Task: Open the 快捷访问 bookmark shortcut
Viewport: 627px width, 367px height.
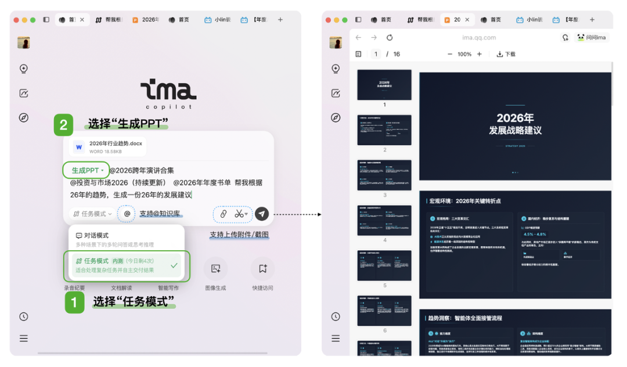Action: click(262, 269)
